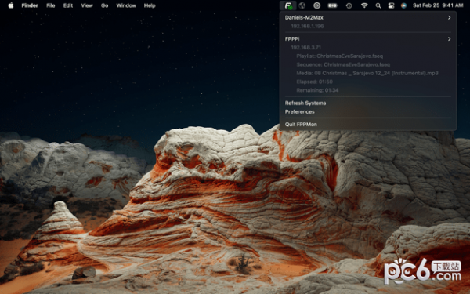Open the Window menu

coord(126,5)
